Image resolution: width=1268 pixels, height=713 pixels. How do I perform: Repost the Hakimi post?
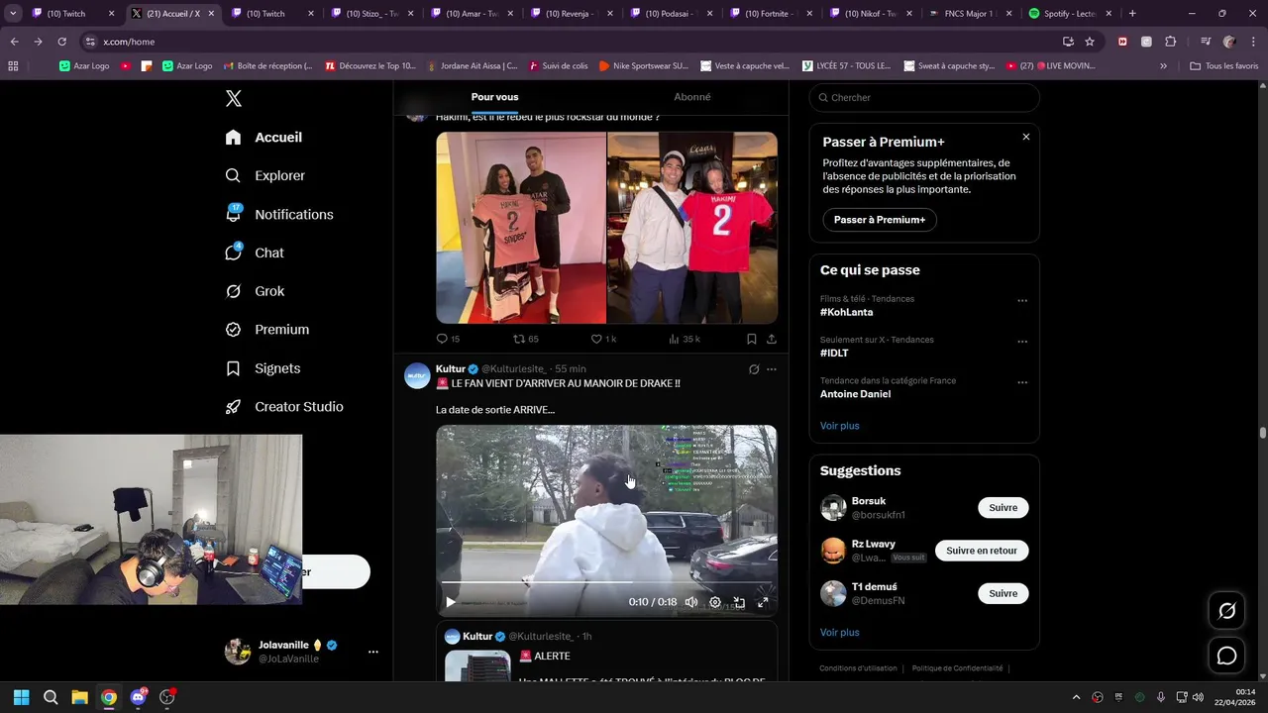[x=525, y=339]
